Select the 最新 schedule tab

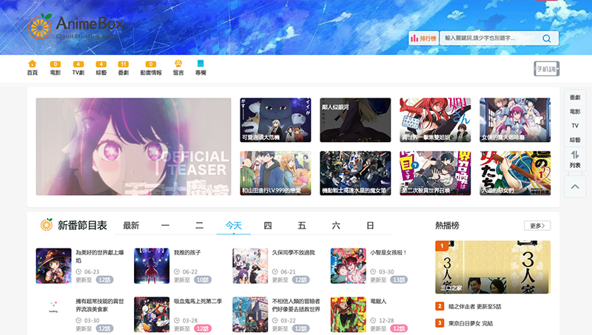(131, 226)
